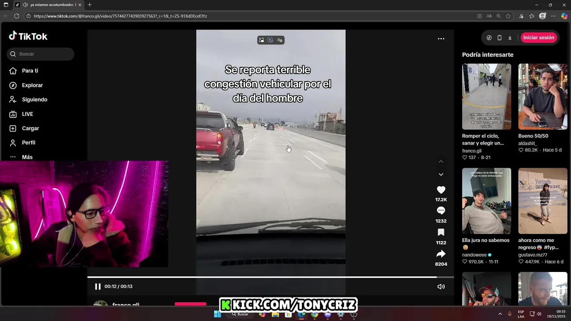
Task: Open browser favorites list
Action: coord(532,16)
